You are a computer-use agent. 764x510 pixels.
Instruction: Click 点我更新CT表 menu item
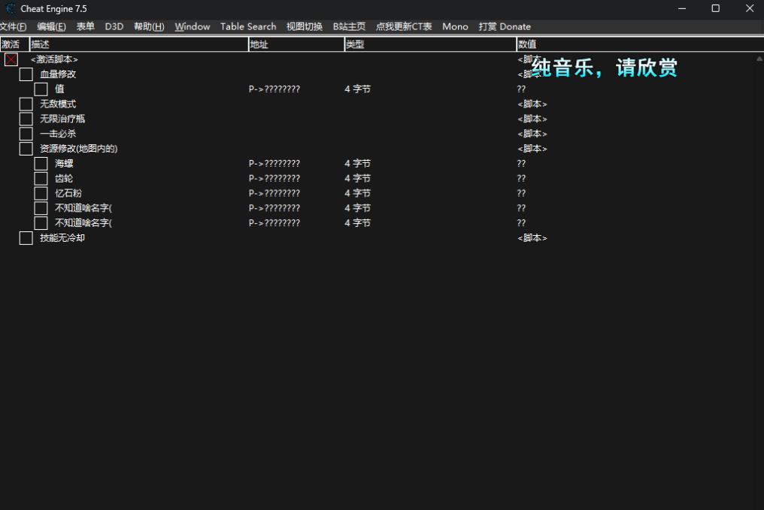click(404, 27)
